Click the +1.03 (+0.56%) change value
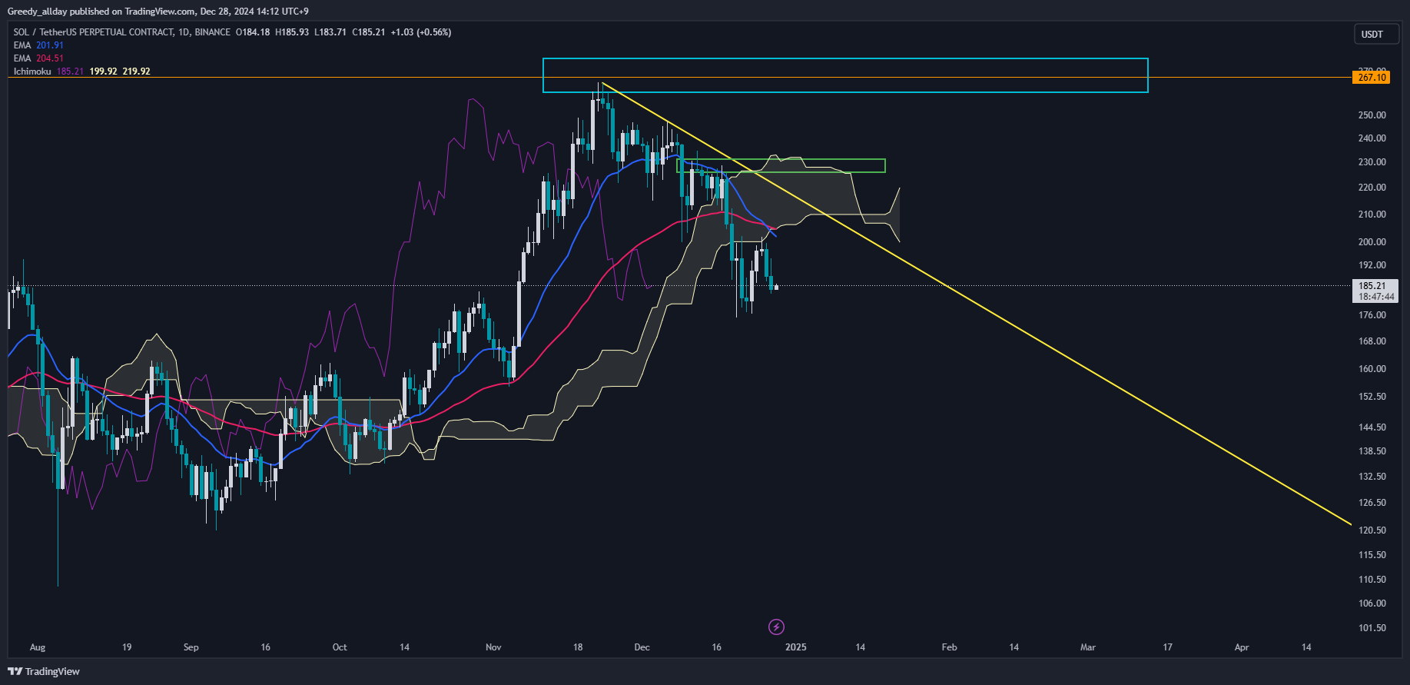Image resolution: width=1410 pixels, height=685 pixels. point(421,32)
